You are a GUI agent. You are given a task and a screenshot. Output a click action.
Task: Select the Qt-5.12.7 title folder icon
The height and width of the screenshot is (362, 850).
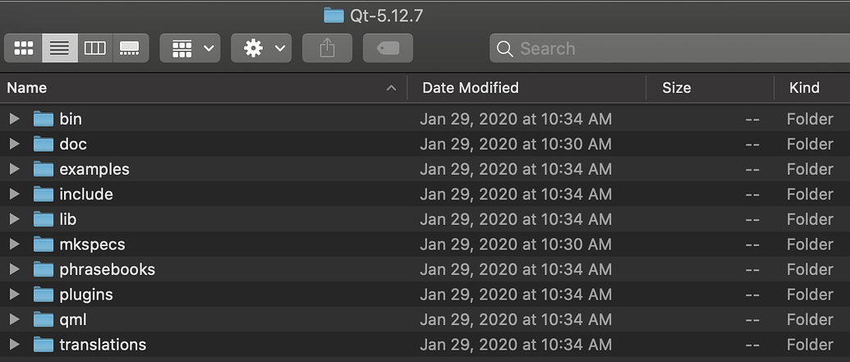(x=333, y=15)
